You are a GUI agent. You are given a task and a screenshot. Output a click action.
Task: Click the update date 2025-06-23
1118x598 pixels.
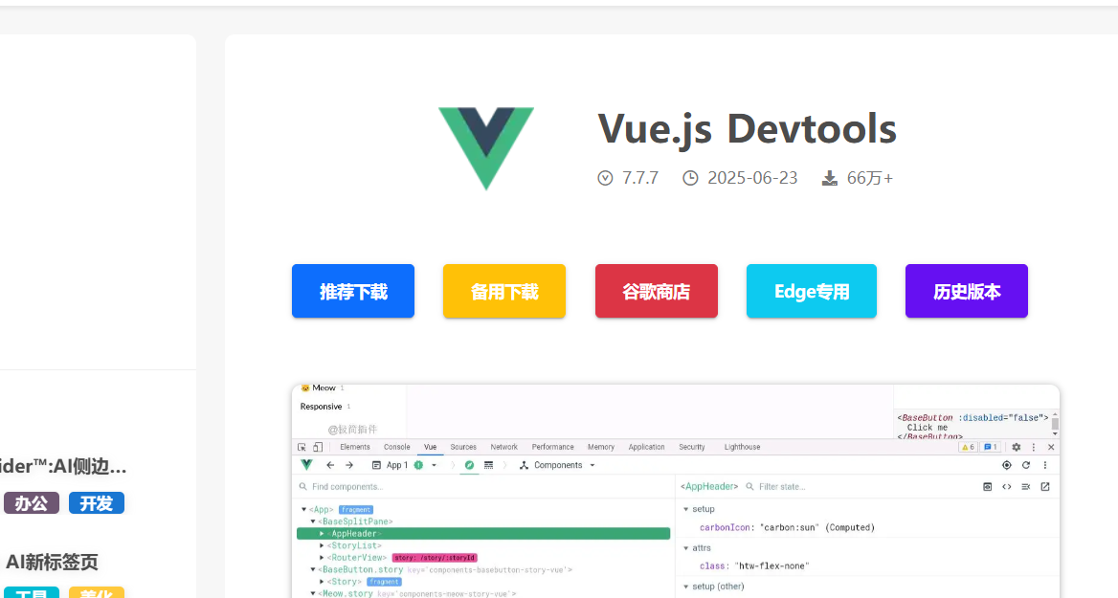click(752, 178)
